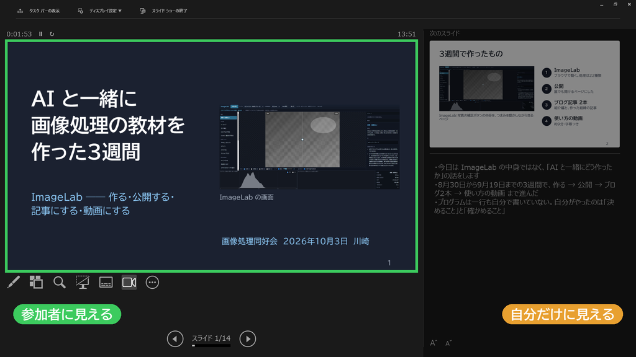
Task: Click the taskbar display icon at top left
Action: coord(20,11)
